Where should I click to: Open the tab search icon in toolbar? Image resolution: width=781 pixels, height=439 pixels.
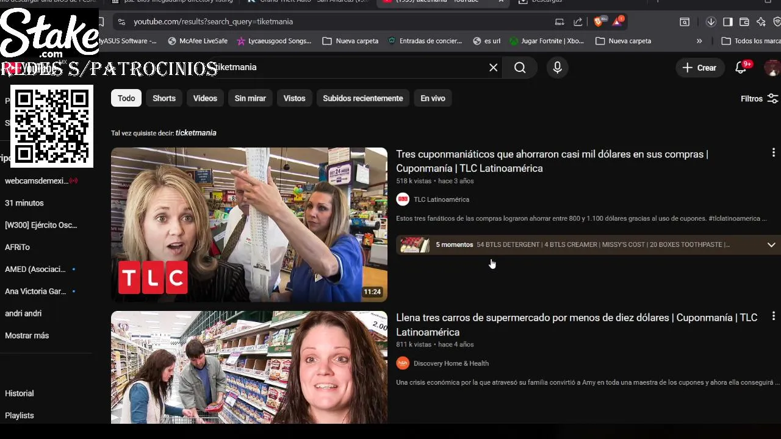(685, 21)
